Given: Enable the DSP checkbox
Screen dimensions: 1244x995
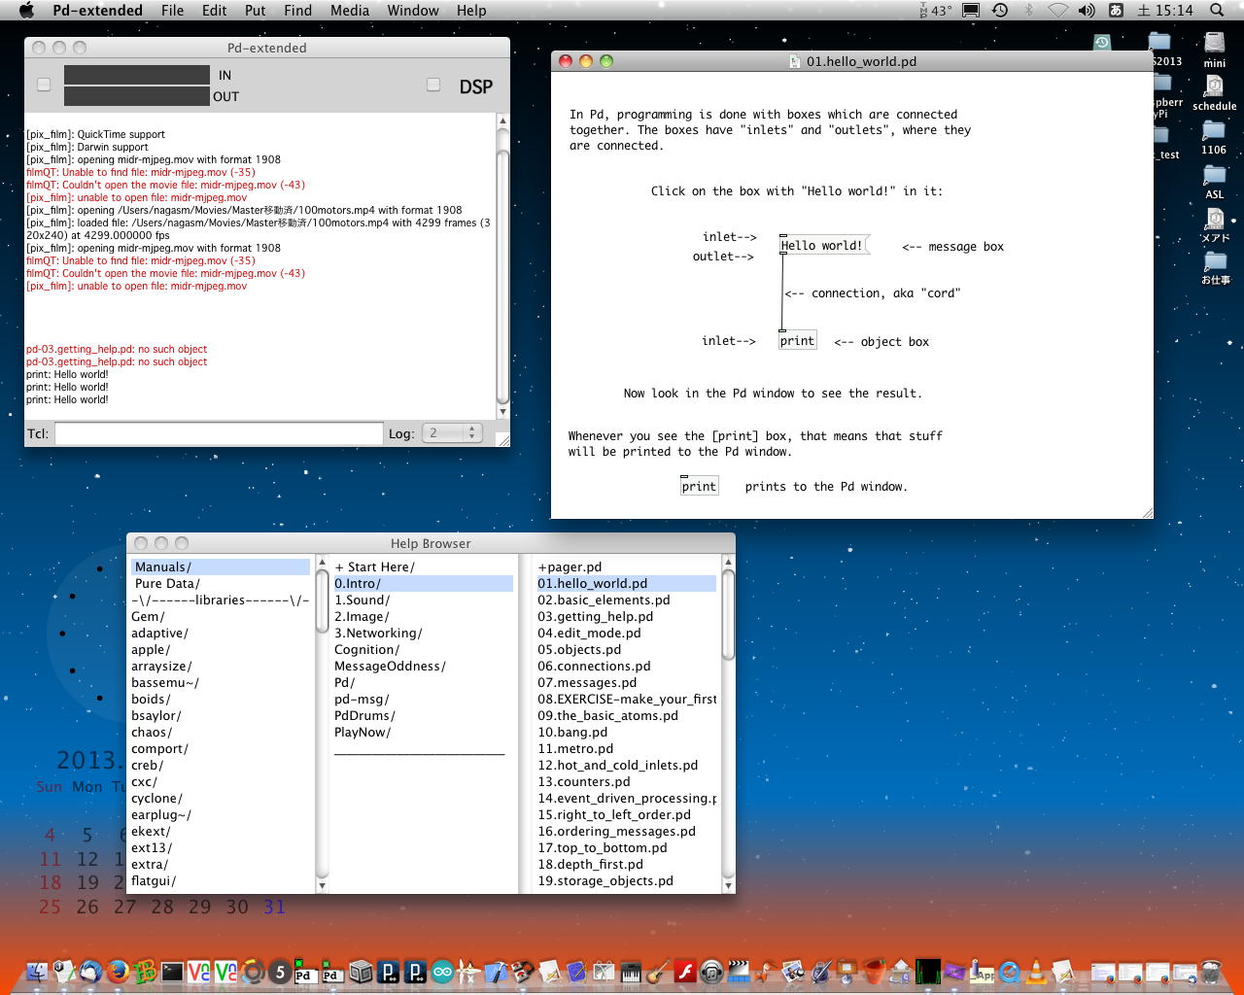Looking at the screenshot, I should point(433,86).
